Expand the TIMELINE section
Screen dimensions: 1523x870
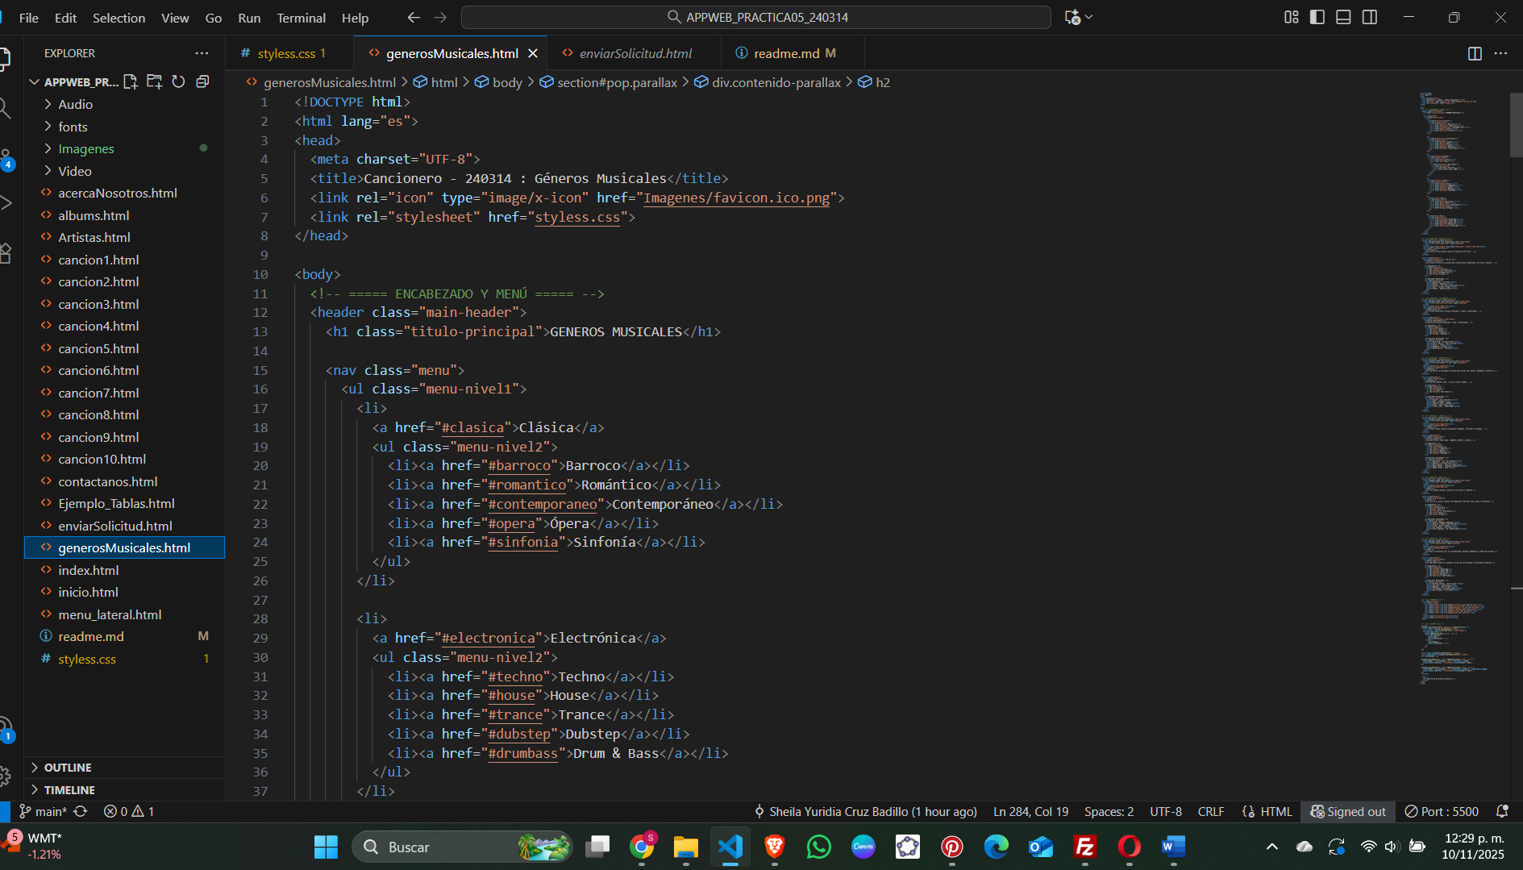69,790
